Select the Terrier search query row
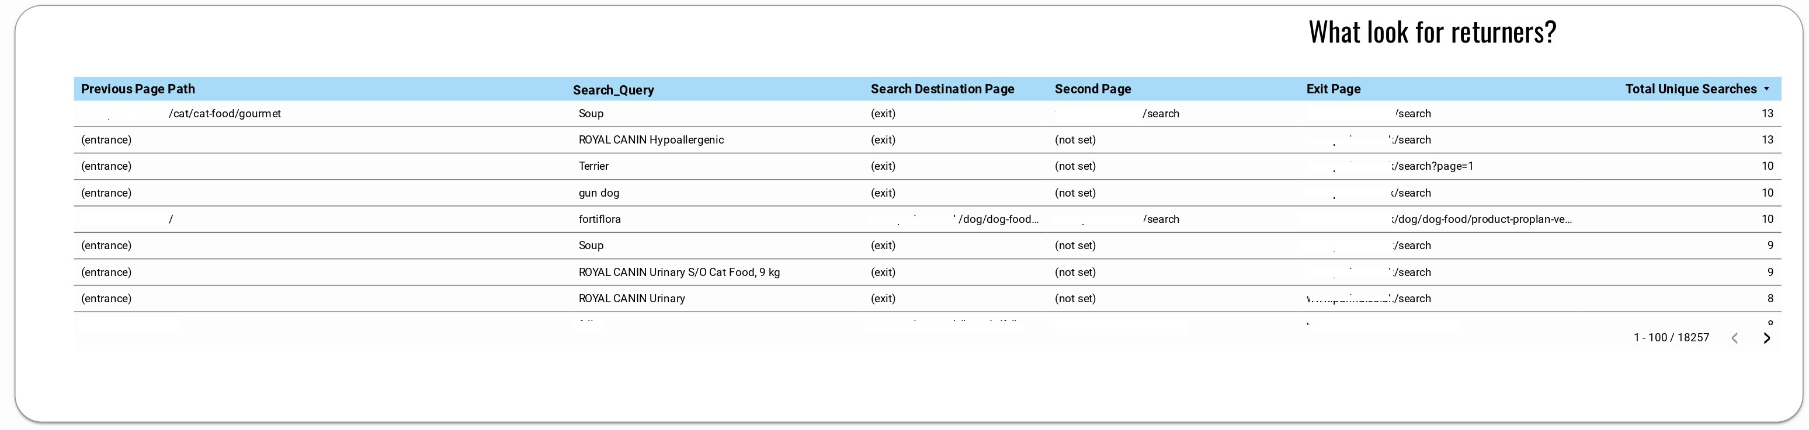 (x=927, y=166)
